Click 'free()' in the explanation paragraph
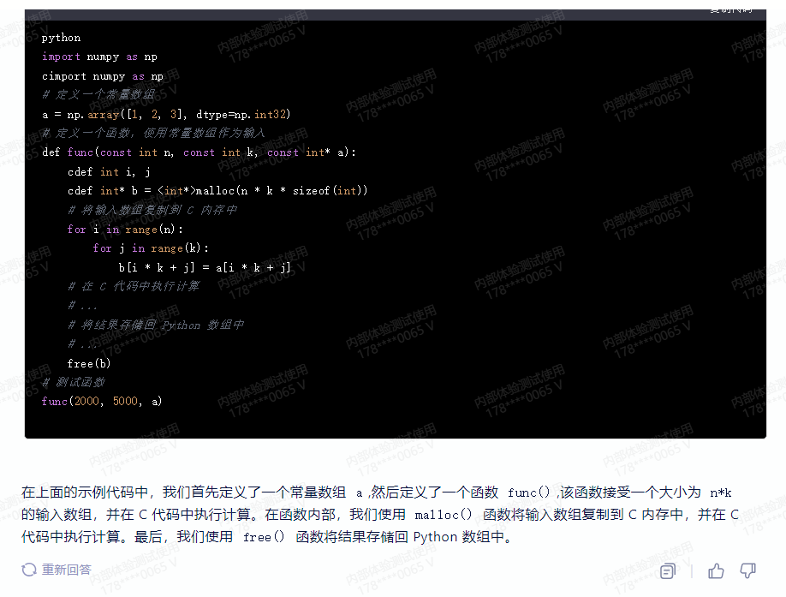 (265, 537)
